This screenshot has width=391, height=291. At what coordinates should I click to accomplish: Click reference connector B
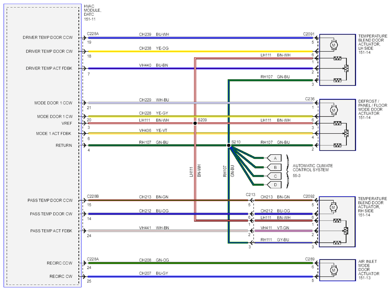click(274, 167)
